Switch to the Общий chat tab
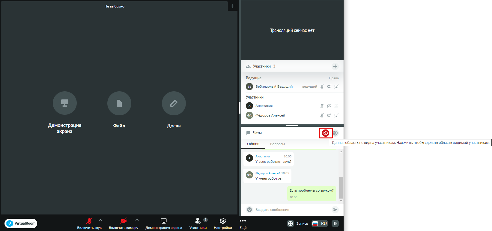 tap(253, 144)
